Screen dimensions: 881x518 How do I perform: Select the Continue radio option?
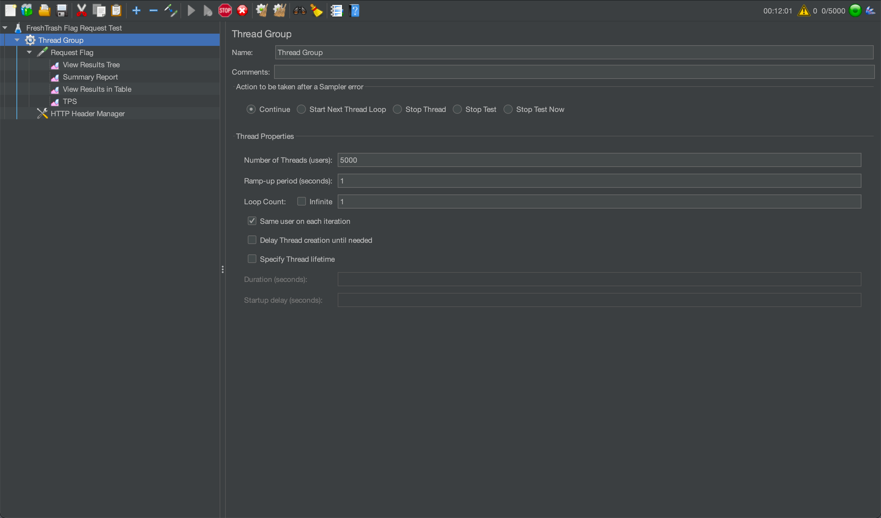coord(251,109)
